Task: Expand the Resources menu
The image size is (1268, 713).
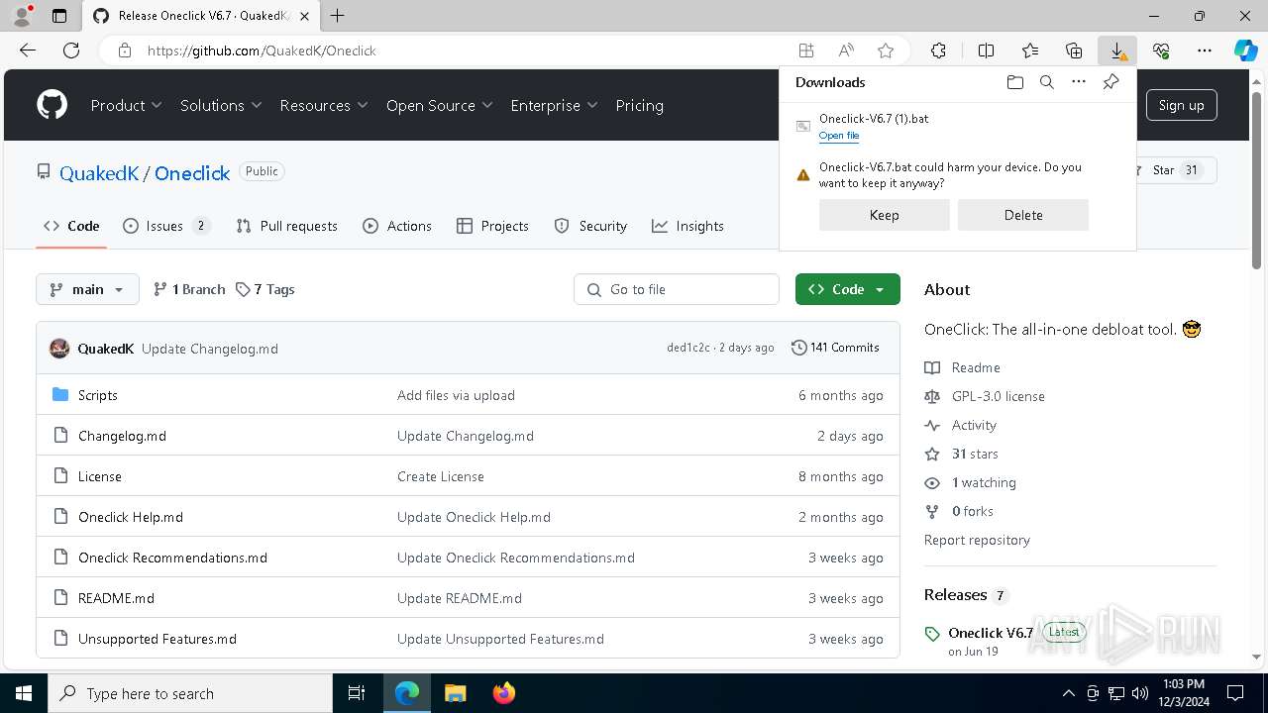Action: (x=324, y=105)
